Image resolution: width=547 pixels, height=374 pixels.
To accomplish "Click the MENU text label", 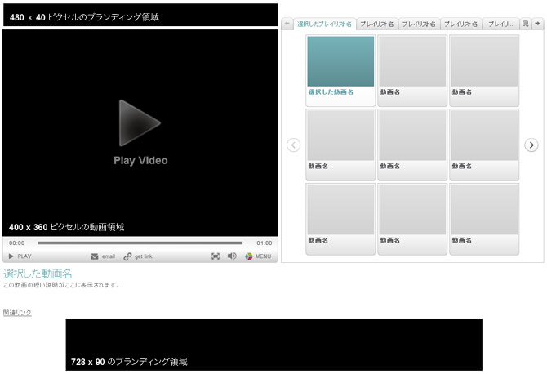I will [263, 256].
